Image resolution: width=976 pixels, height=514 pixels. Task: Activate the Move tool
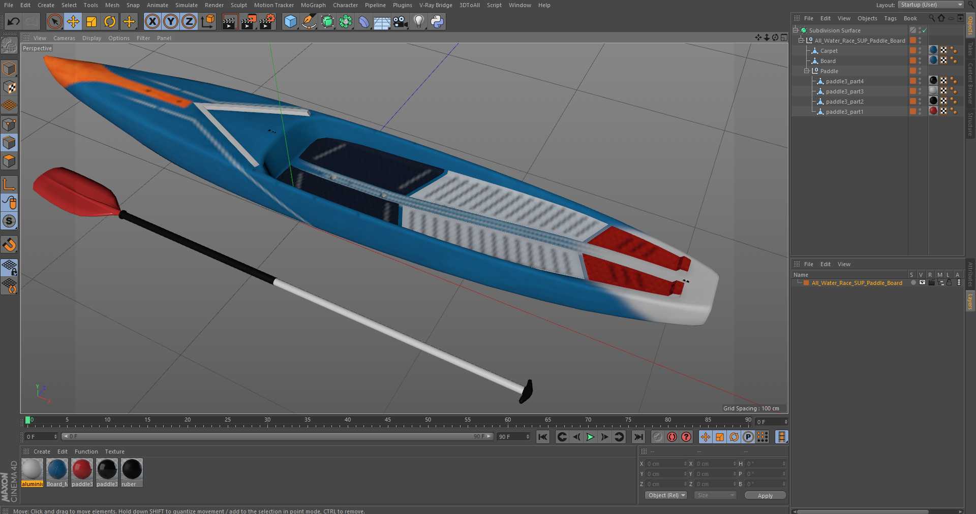(73, 21)
